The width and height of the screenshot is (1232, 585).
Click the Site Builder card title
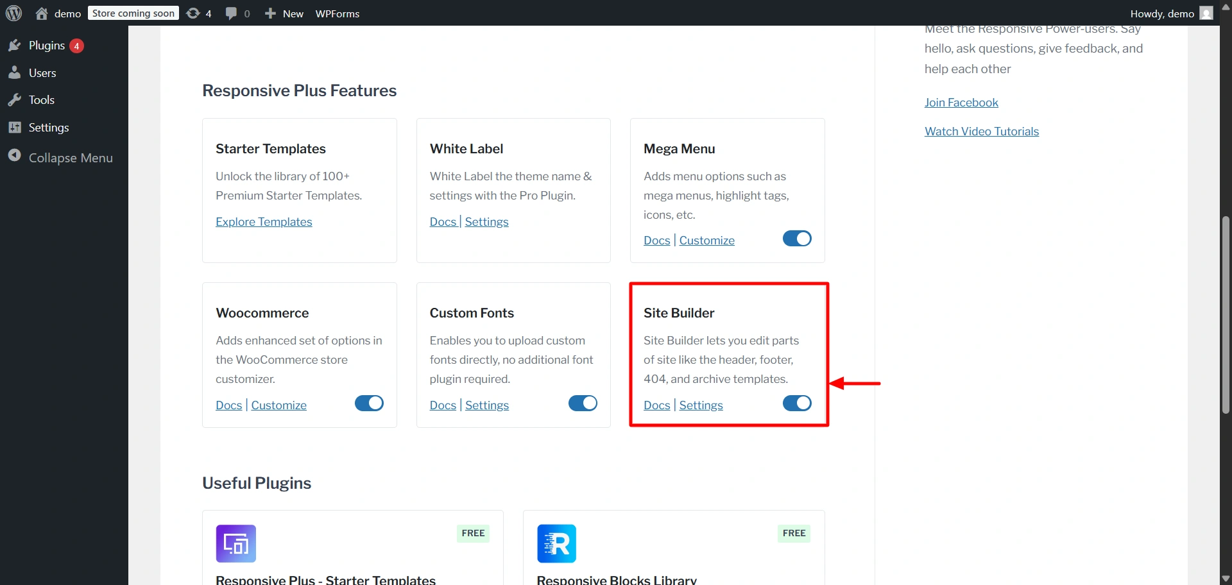click(x=679, y=312)
